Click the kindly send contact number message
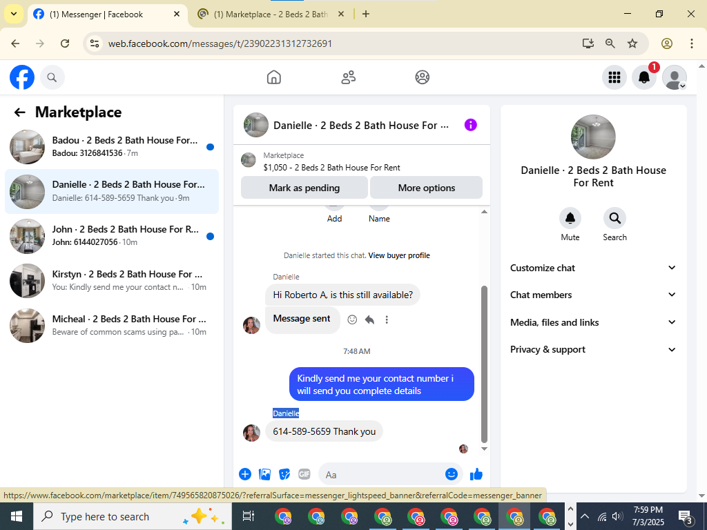The image size is (707, 530). pyautogui.click(x=381, y=384)
